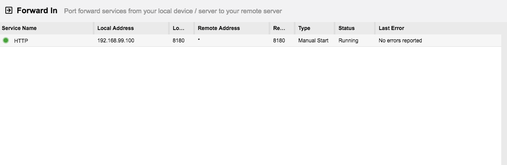The image size is (507, 165).
Task: Click the 192.168.99.100 local address cell
Action: (116, 41)
